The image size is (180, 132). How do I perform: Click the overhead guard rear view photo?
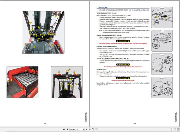[67, 82]
